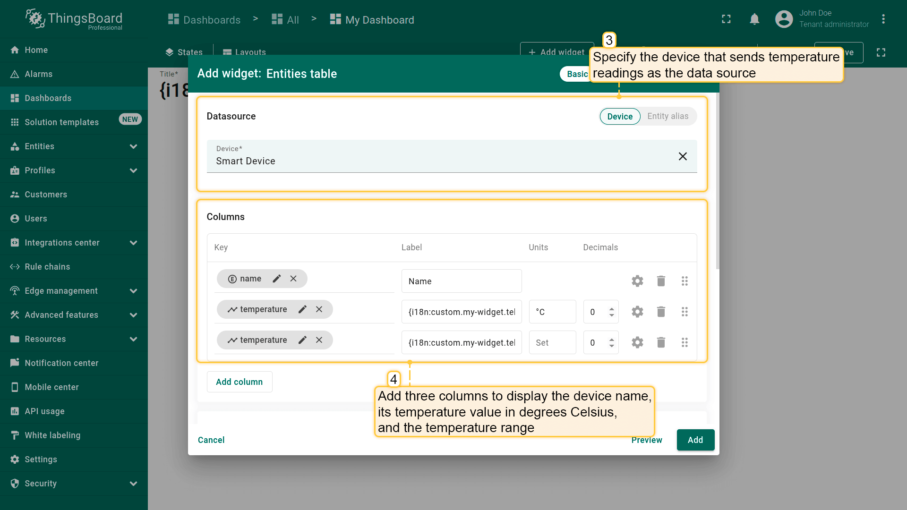Expand Integrations center menu
Image resolution: width=907 pixels, height=510 pixels.
click(x=134, y=243)
